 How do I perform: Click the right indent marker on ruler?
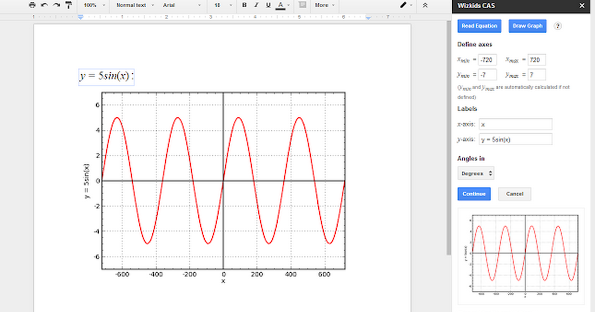tap(368, 17)
